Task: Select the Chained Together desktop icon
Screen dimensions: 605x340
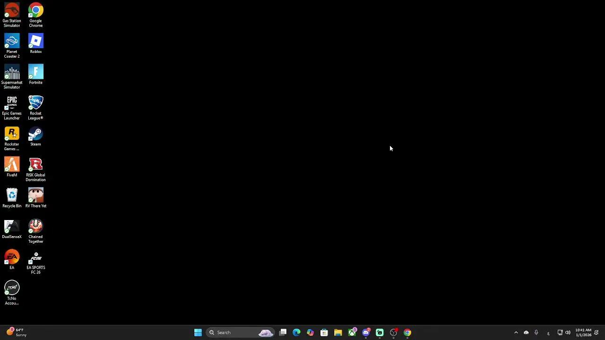Action: pyautogui.click(x=35, y=231)
